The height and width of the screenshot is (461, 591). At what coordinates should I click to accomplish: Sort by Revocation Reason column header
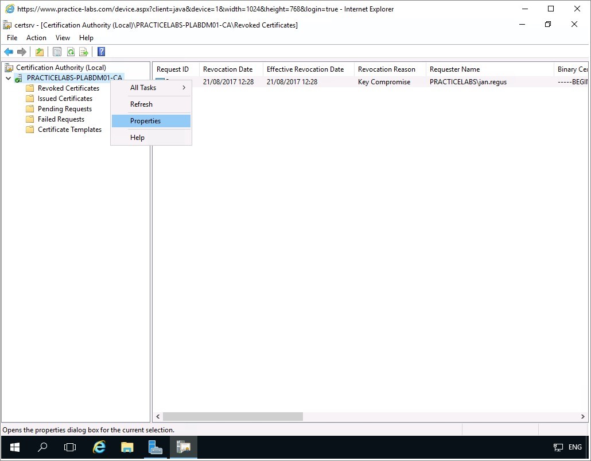[x=390, y=69]
